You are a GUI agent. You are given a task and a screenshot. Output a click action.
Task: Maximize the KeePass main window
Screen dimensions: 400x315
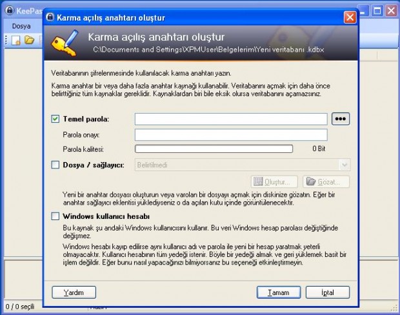pos(377,11)
